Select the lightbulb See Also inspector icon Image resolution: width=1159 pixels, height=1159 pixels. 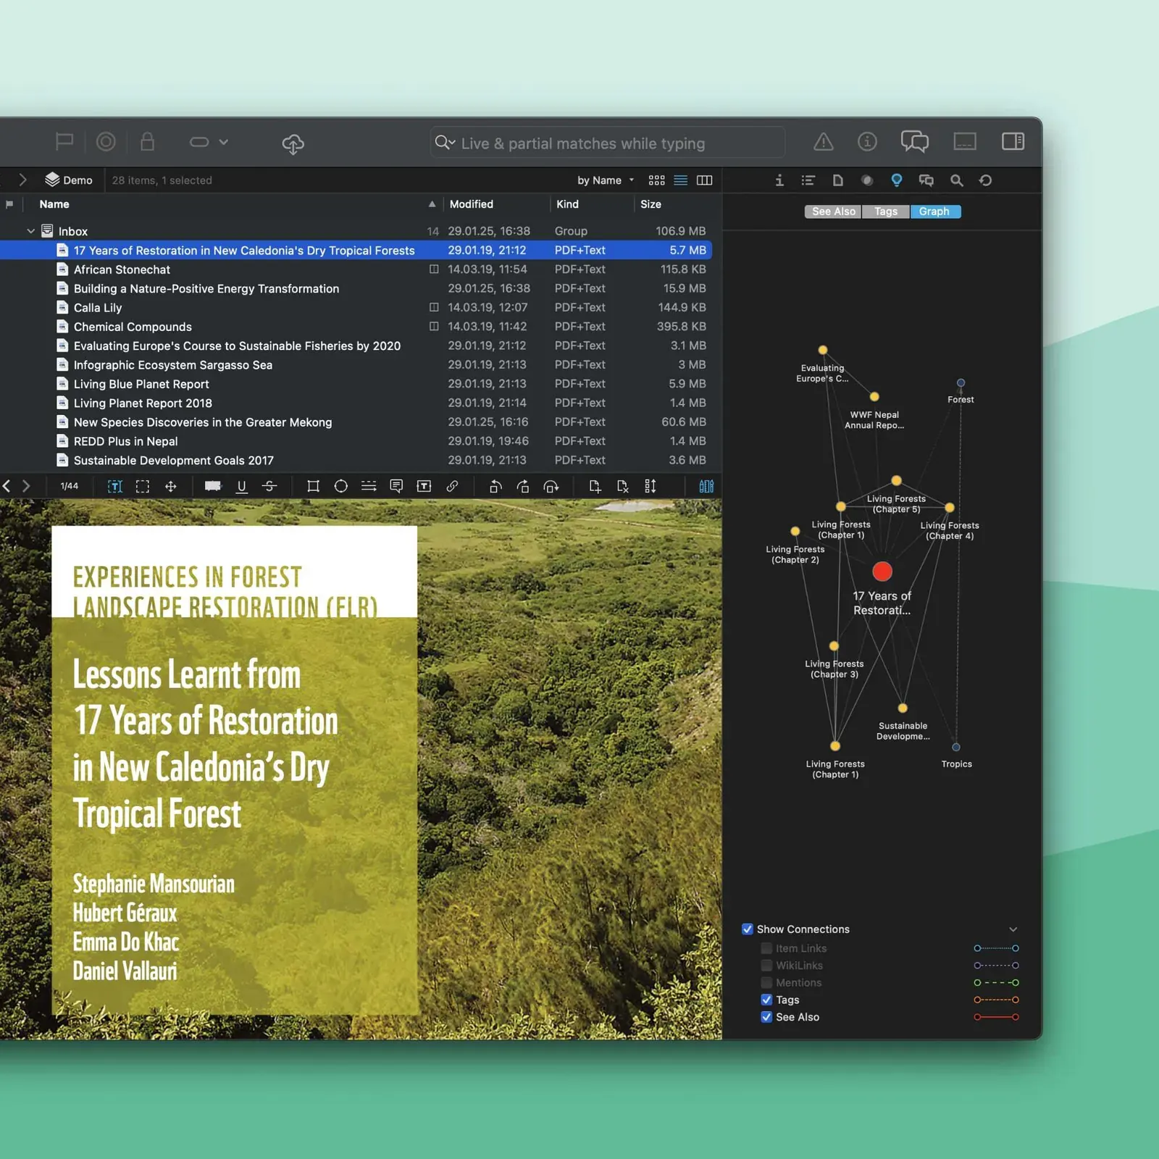point(897,180)
